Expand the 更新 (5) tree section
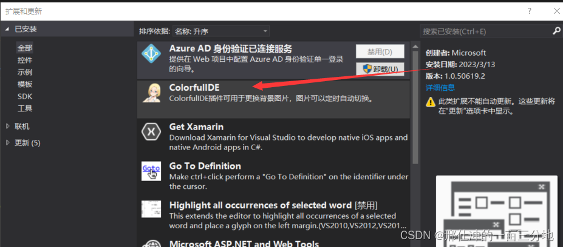The height and width of the screenshot is (247, 563). [7, 143]
